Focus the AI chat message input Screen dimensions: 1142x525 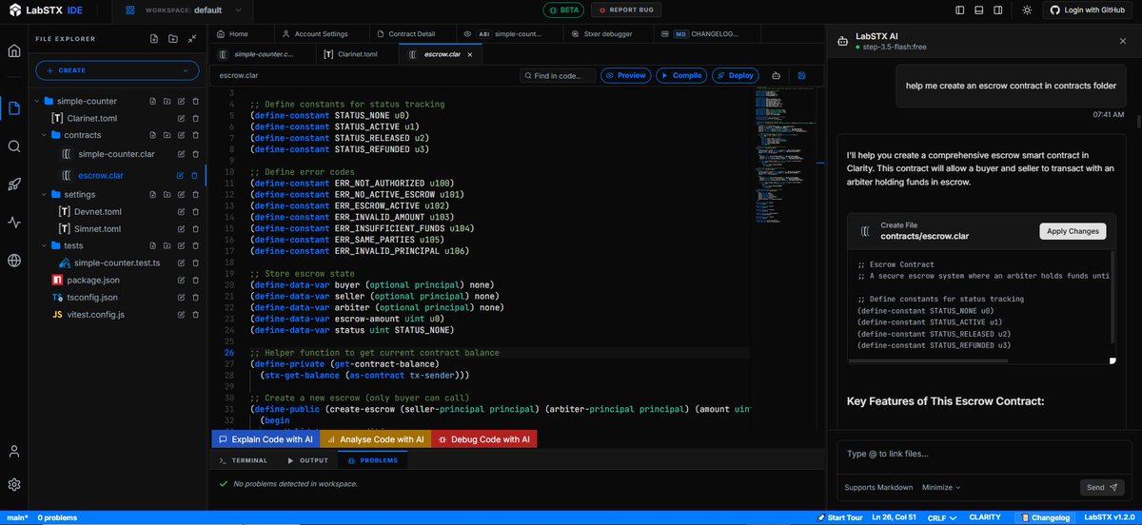tap(984, 454)
